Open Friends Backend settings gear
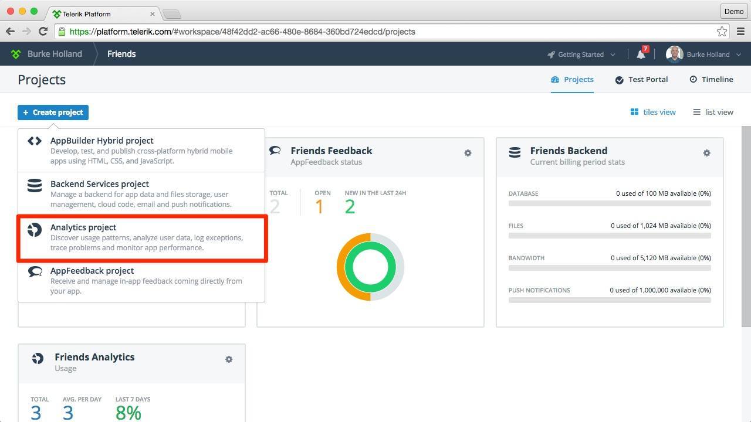751x422 pixels. (x=706, y=153)
